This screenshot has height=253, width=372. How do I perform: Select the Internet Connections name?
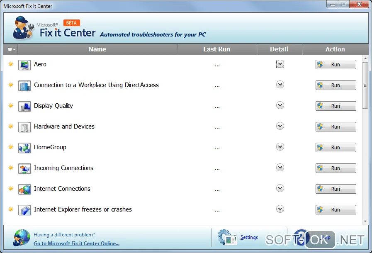click(62, 189)
